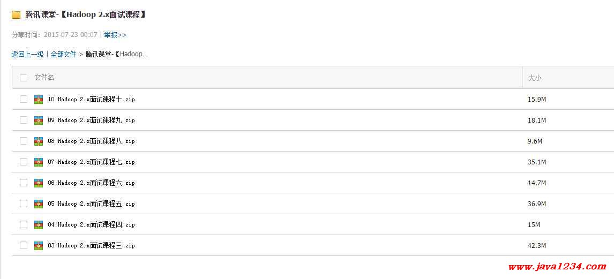Click zip icon of 08 Hadoop 2.x面试课程八.zip

(39, 141)
